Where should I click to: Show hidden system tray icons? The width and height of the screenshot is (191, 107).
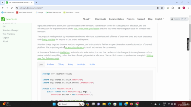pos(151,104)
